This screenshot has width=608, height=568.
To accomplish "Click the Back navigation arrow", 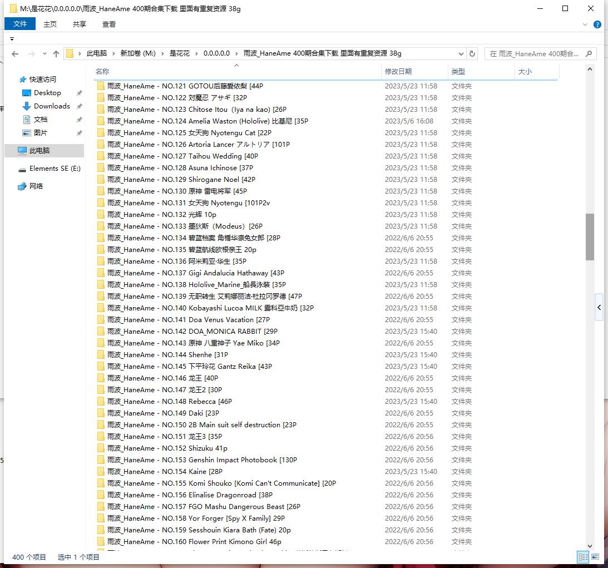I will coord(15,54).
